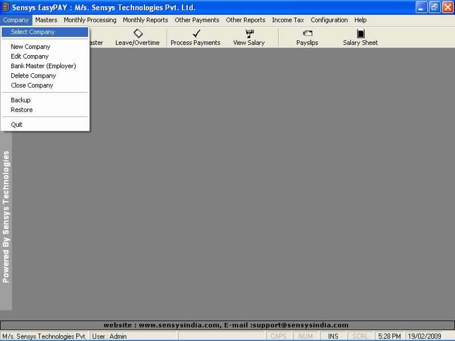Open Edit Company menu entry
The image size is (455, 341).
45,56
